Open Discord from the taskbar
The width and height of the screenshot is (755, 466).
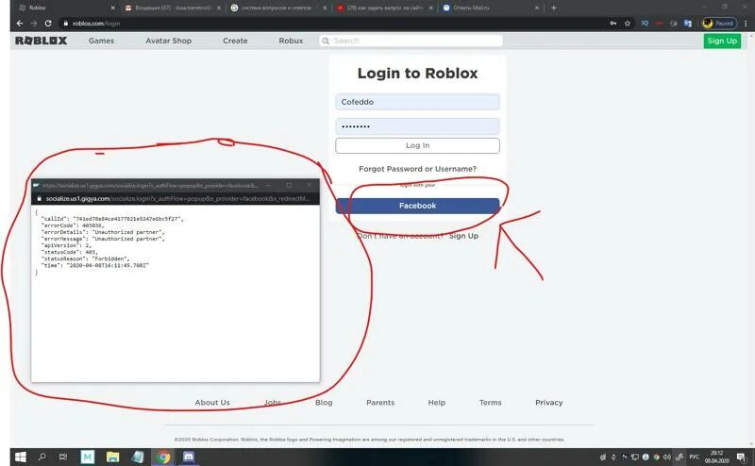tap(188, 457)
